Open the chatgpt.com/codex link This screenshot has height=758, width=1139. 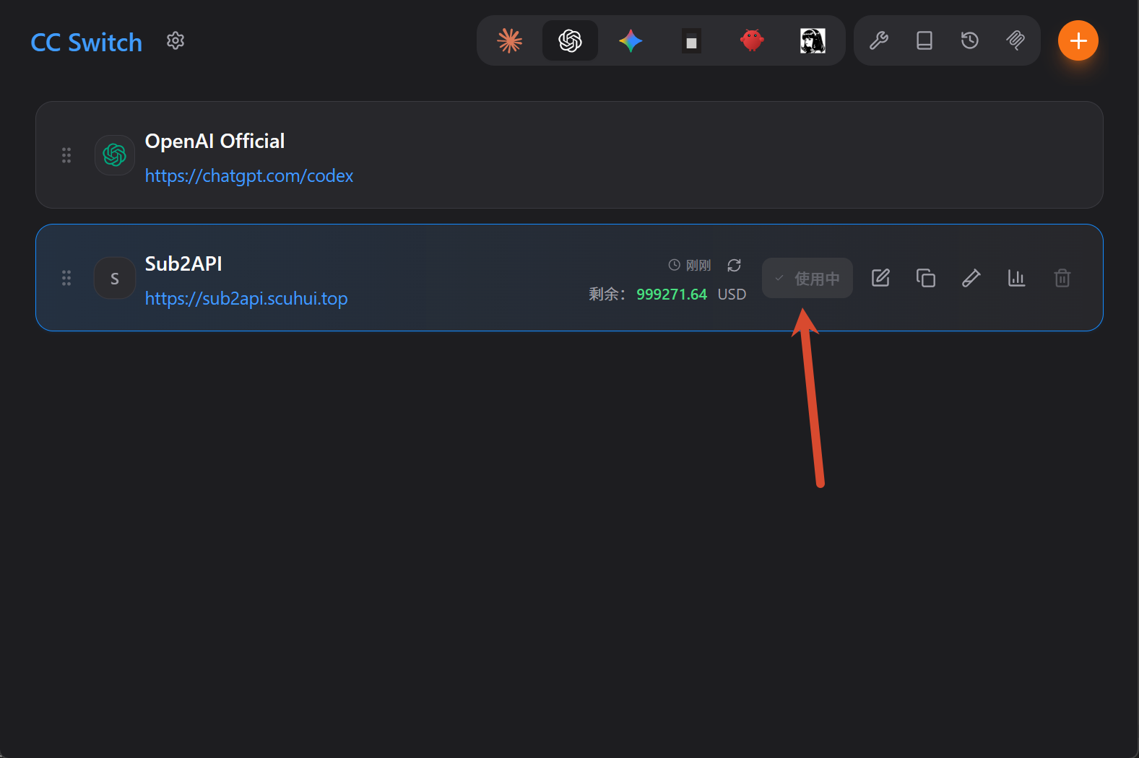(x=249, y=175)
